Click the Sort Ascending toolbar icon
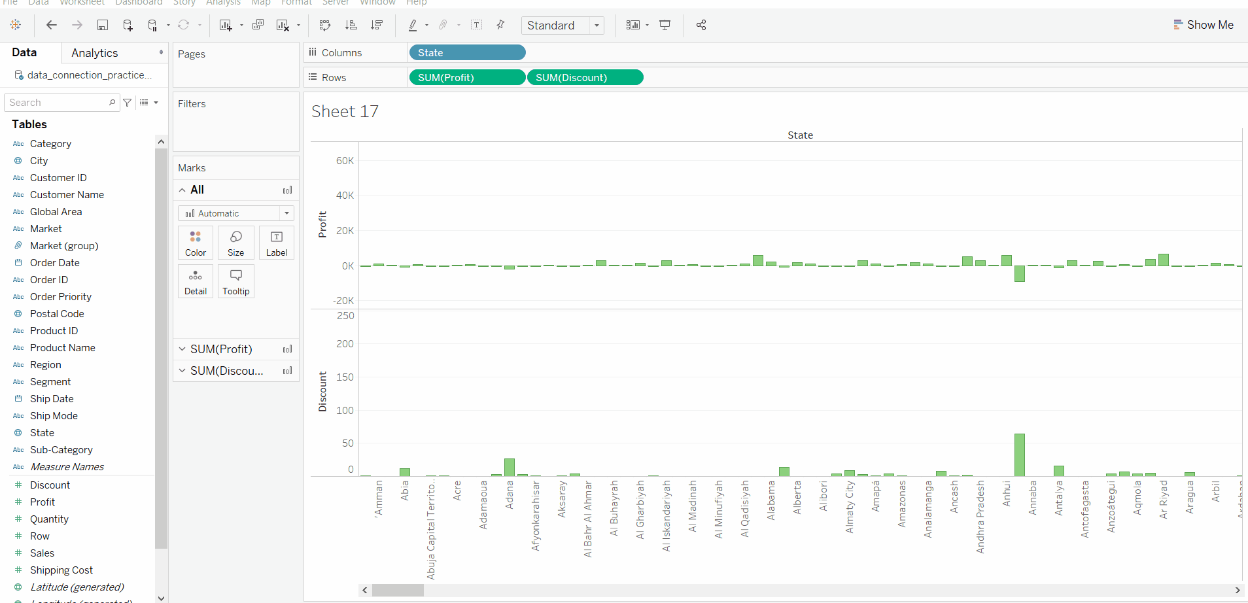1248x603 pixels. coord(351,25)
